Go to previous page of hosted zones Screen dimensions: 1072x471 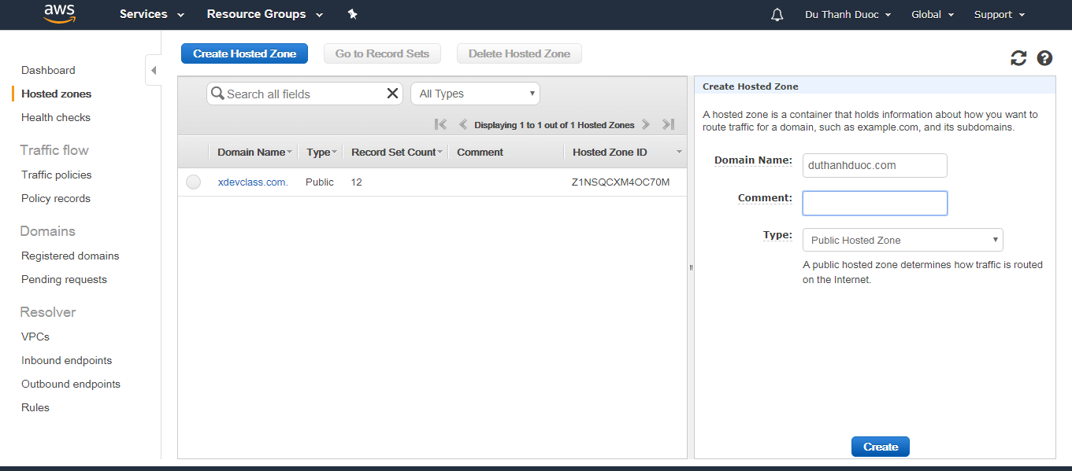(462, 124)
